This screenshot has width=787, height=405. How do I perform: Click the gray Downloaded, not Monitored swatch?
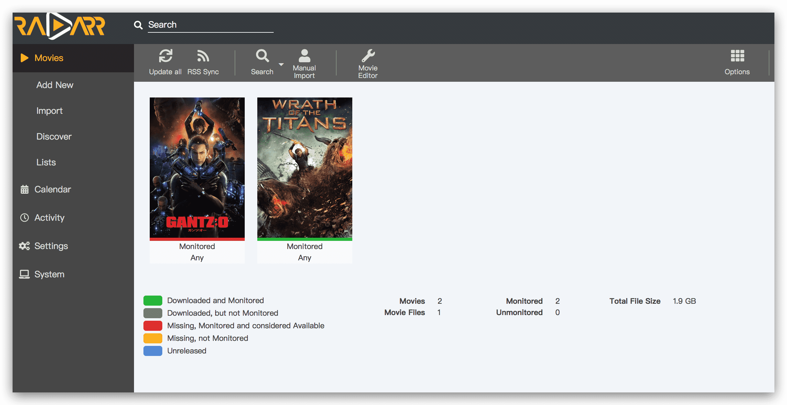pos(153,313)
